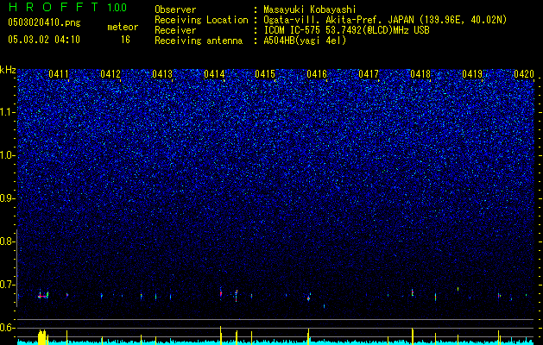Click the observer name Masayuki Kobayashi
The image size is (543, 345).
(x=310, y=9)
